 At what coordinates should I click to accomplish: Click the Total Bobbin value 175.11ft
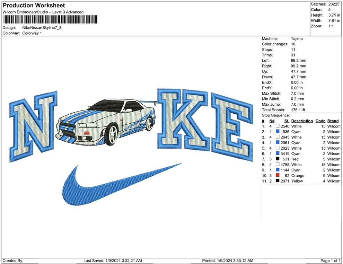(299, 110)
